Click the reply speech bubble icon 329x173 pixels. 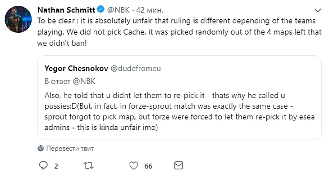pyautogui.click(x=43, y=165)
